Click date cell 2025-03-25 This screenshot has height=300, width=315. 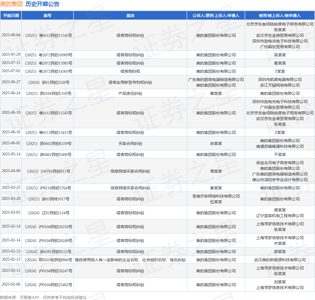click(x=11, y=187)
